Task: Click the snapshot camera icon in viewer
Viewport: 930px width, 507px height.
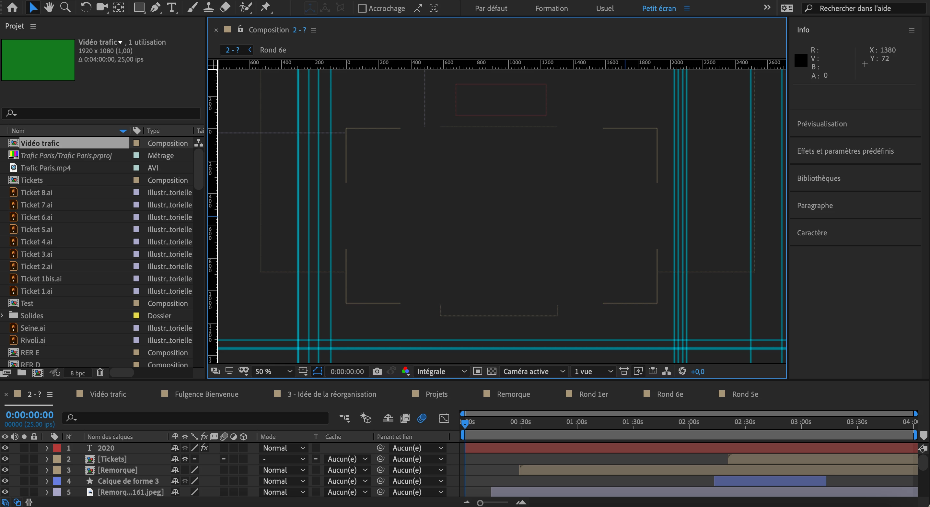Action: (x=377, y=371)
